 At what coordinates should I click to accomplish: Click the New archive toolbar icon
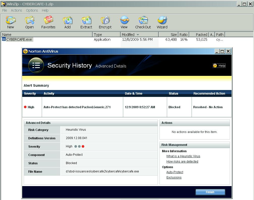coord(11,22)
